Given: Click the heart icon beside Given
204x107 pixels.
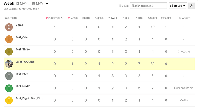Looking at the screenshot, I should tap(69, 18).
